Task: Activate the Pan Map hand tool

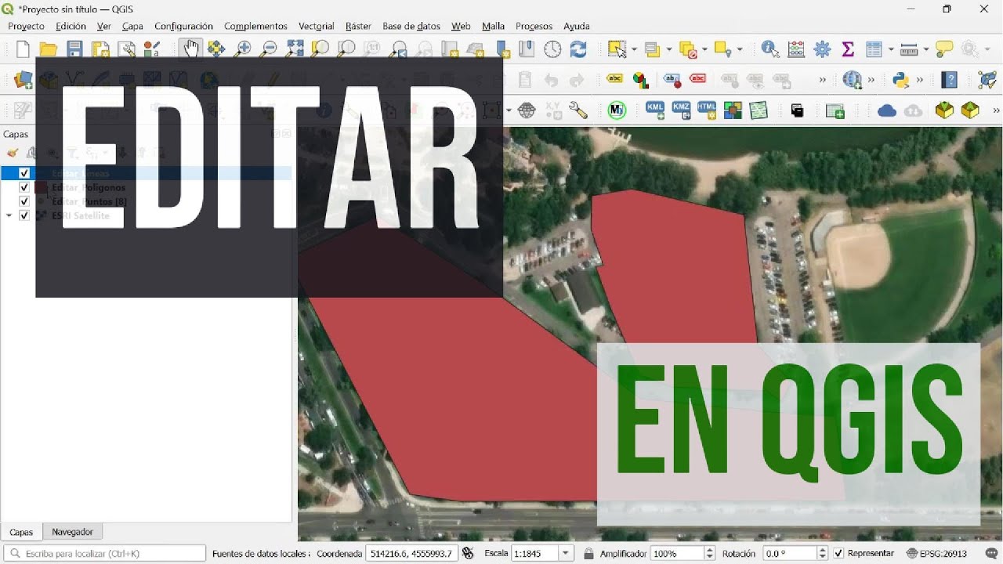Action: click(190, 49)
